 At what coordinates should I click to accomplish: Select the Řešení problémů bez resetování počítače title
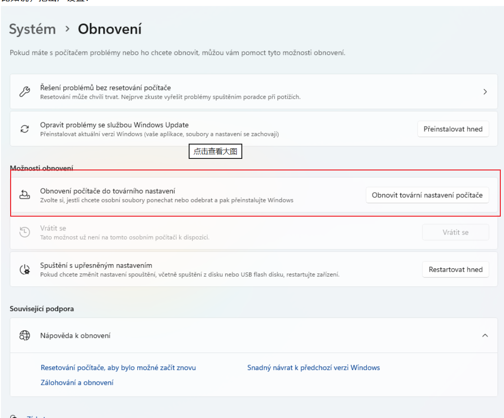click(x=105, y=88)
